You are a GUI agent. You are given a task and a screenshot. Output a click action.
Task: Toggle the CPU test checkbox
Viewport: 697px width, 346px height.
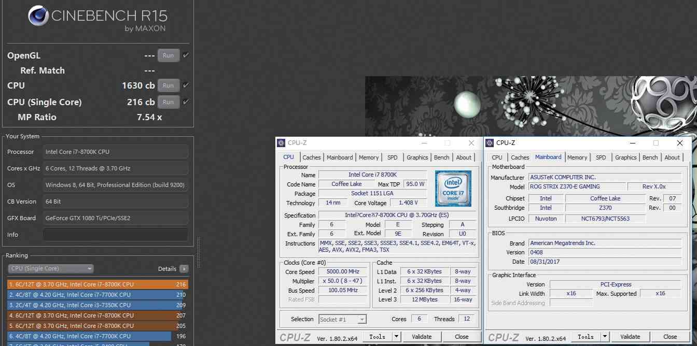click(186, 85)
